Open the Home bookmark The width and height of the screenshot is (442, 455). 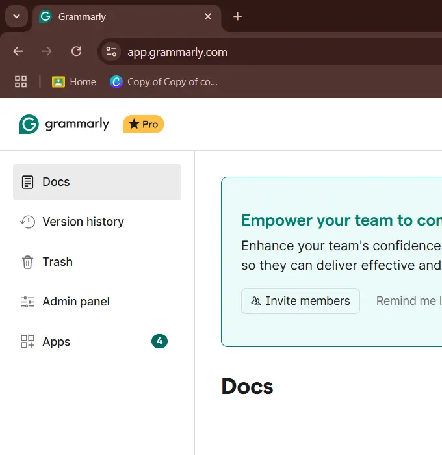point(74,82)
